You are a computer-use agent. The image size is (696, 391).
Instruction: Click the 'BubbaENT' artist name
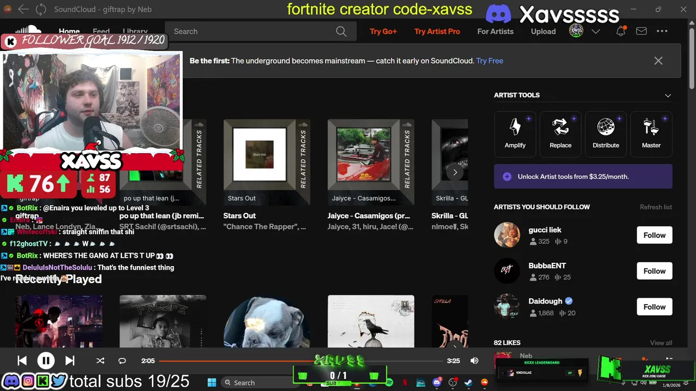[x=547, y=266]
